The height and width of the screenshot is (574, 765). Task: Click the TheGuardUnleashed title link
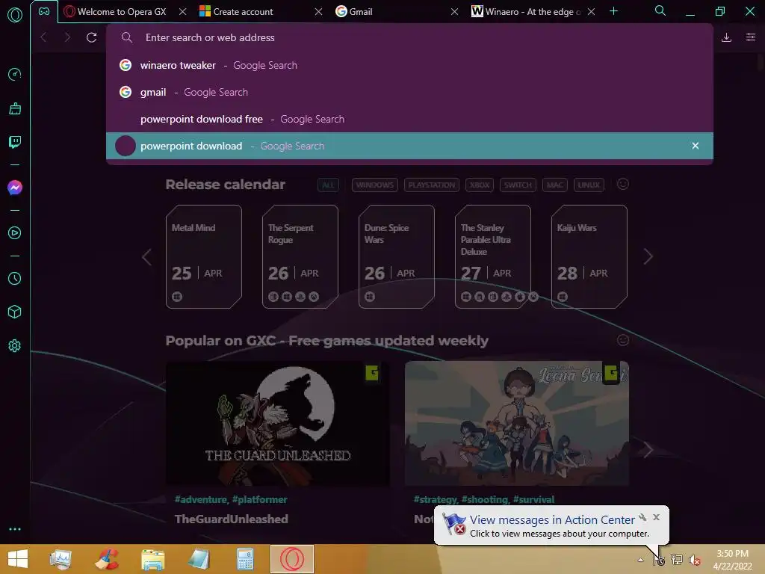tap(232, 519)
